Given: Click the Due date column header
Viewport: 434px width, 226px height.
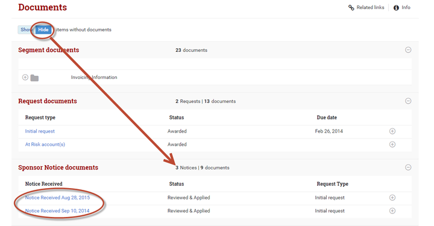Looking at the screenshot, I should click(327, 118).
